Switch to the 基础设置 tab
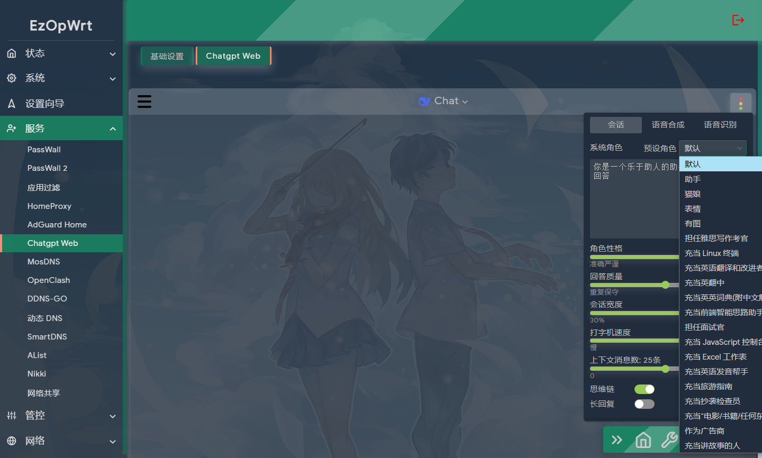 coord(167,56)
